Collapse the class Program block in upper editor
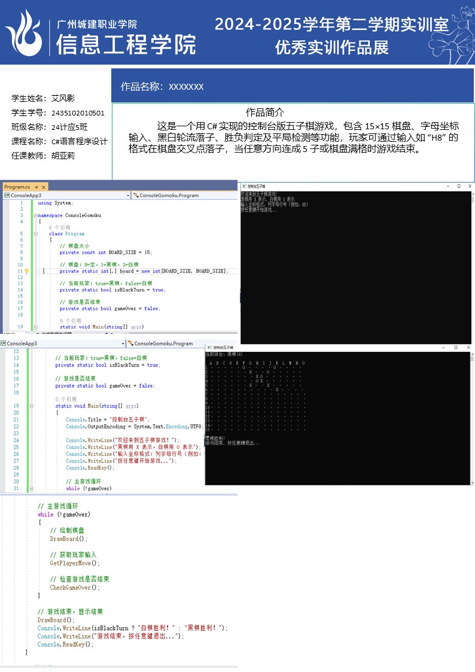Screen dimensions: 475x672 click(35, 234)
